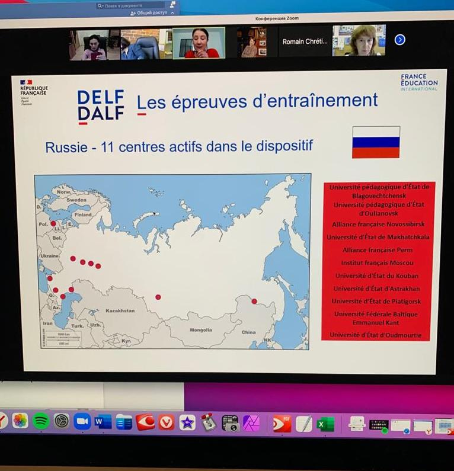The image size is (454, 471).
Task: Launch Affinity Photo from the dock
Action: tap(251, 423)
